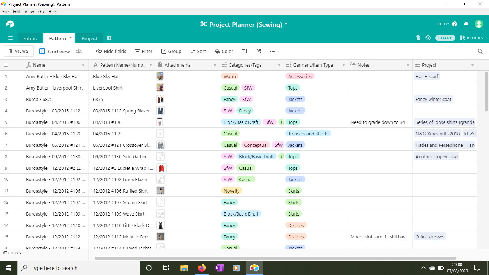Open Hide fields options
This screenshot has width=489, height=275.
coord(111,51)
